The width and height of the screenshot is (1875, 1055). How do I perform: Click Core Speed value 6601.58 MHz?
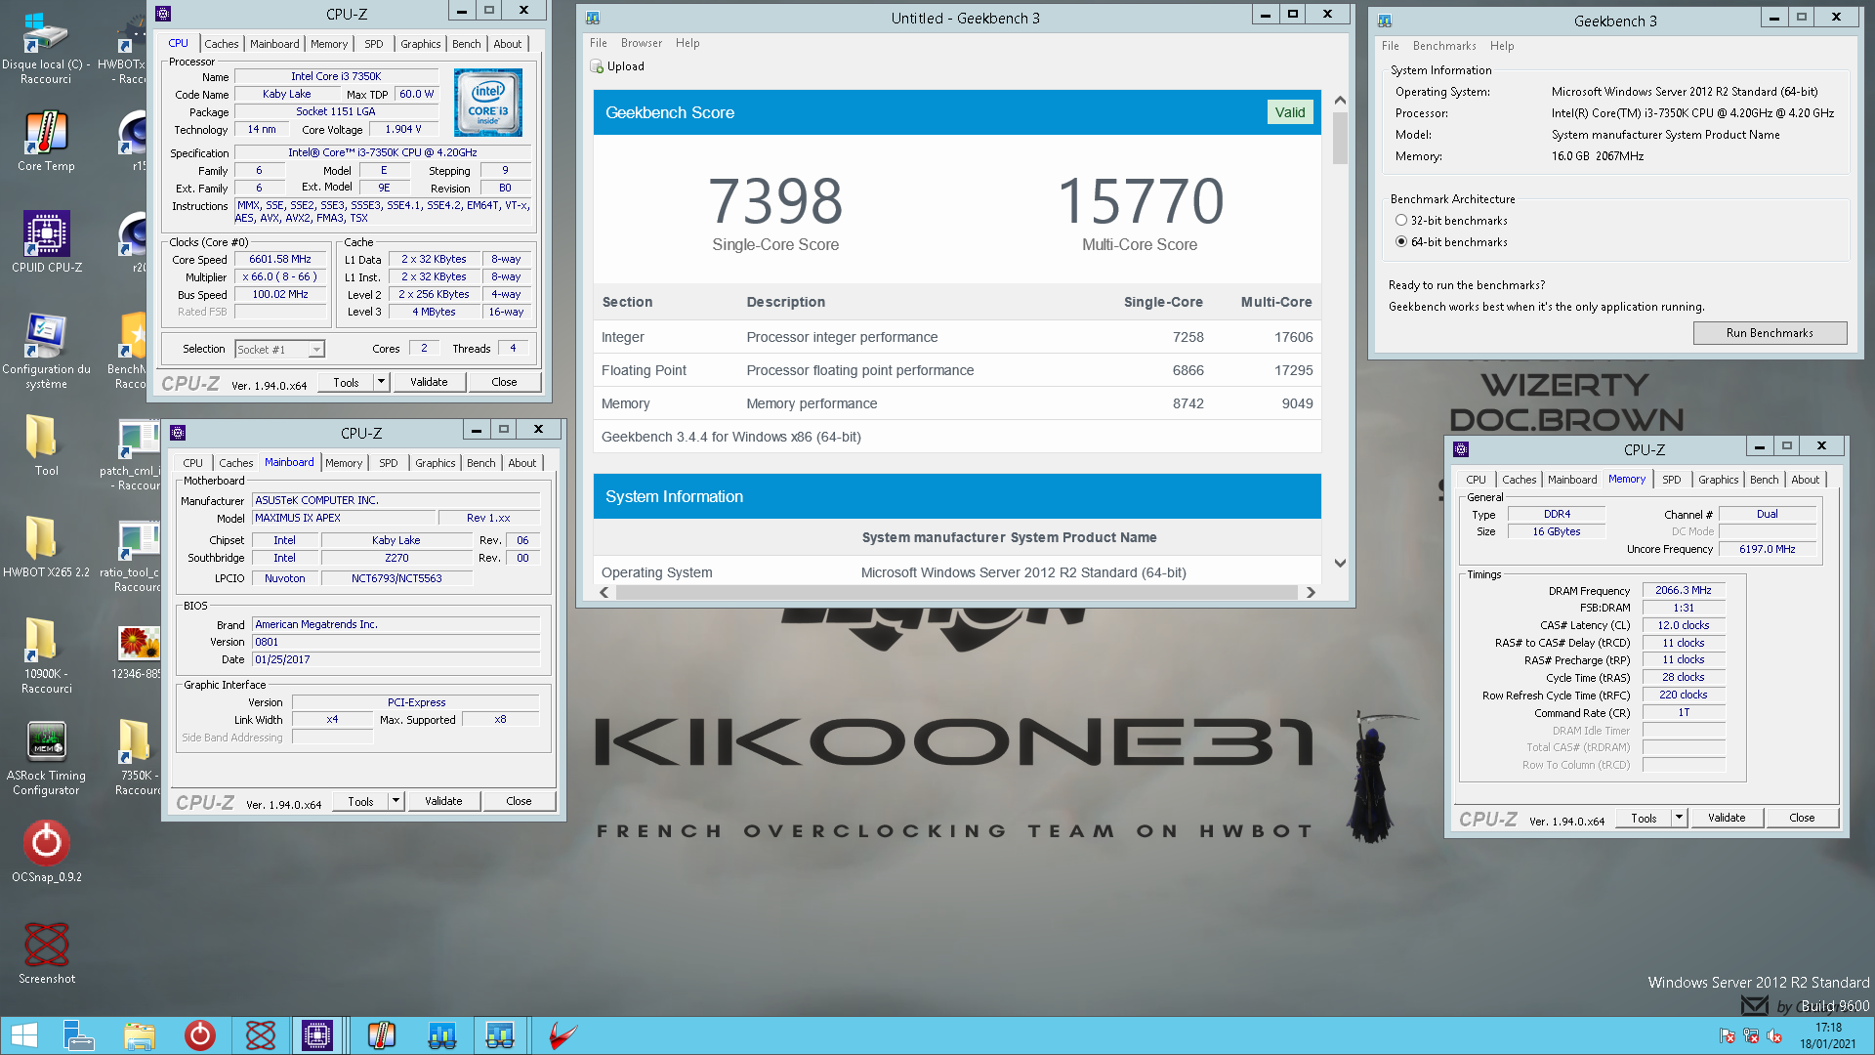pos(280,260)
